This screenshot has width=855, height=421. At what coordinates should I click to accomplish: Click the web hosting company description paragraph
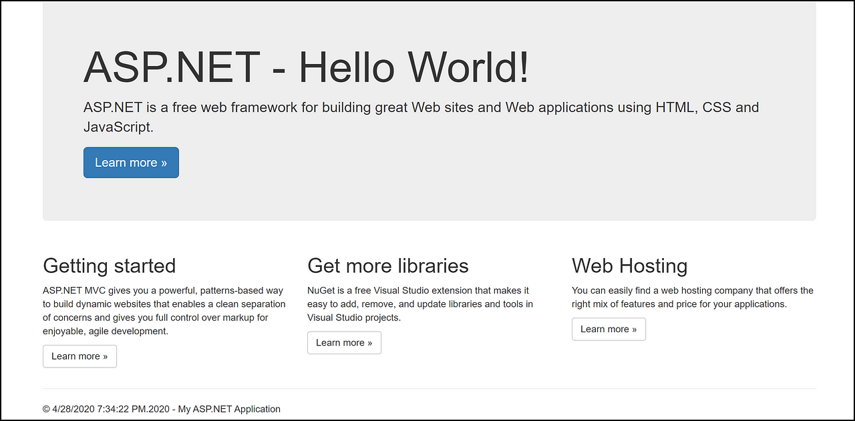(693, 298)
